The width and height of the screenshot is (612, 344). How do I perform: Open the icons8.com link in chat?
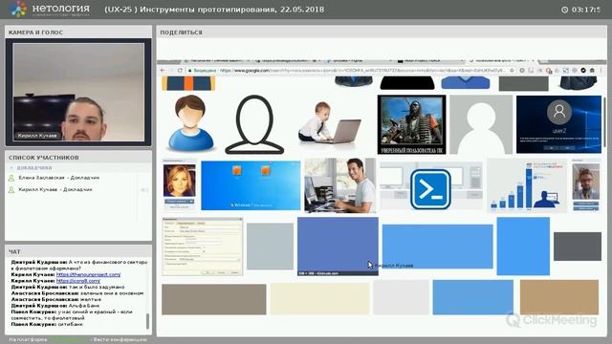pyautogui.click(x=78, y=281)
